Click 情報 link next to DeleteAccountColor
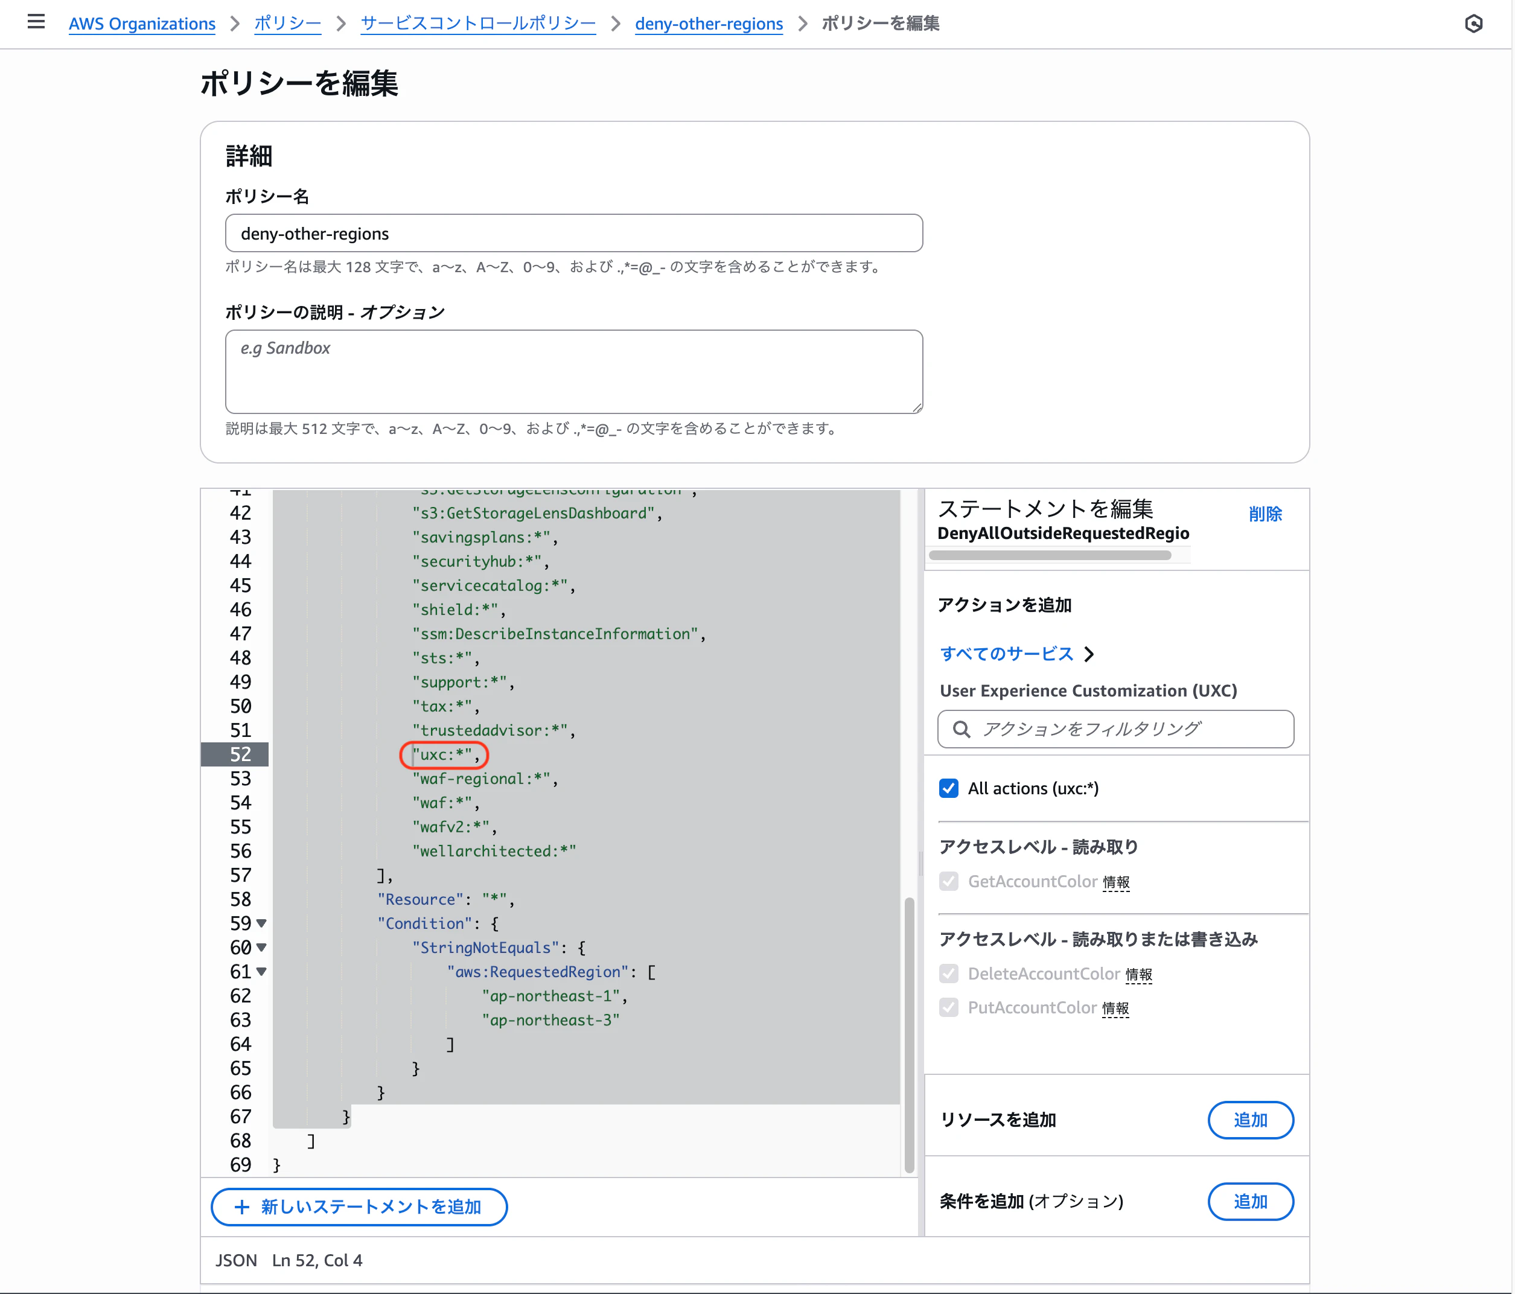 1138,975
